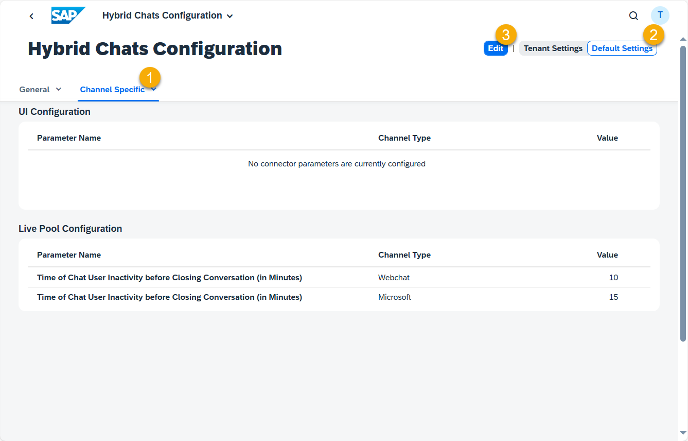Click the Parameter Name header in Live Pool Configuration

[x=69, y=255]
